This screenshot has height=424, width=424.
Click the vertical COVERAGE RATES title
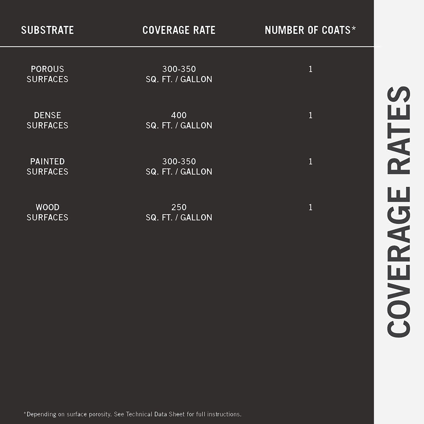click(x=399, y=212)
